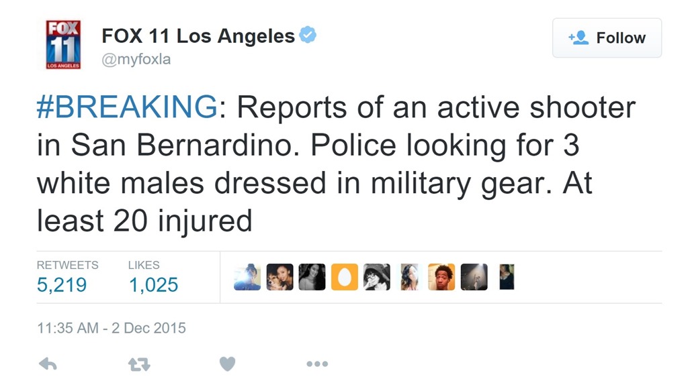The width and height of the screenshot is (688, 387).
Task: Open the @myfoxla handle profile
Action: click(136, 60)
